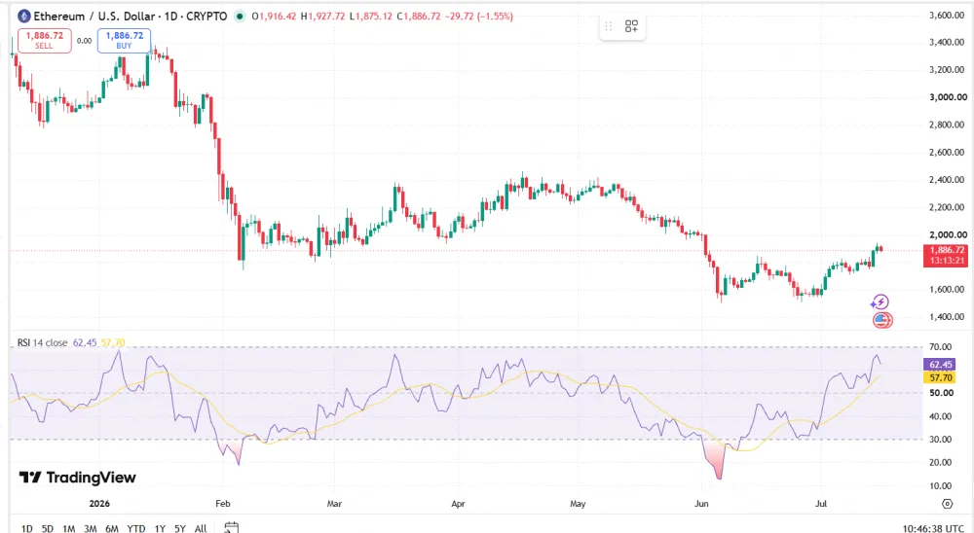The height and width of the screenshot is (533, 974).
Task: Click the 13:13:21 candle countdown timer
Action: point(946,261)
